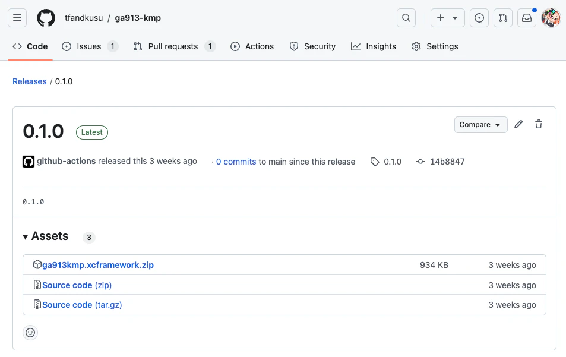This screenshot has width=566, height=357.
Task: Delete the release with trash icon
Action: click(539, 124)
